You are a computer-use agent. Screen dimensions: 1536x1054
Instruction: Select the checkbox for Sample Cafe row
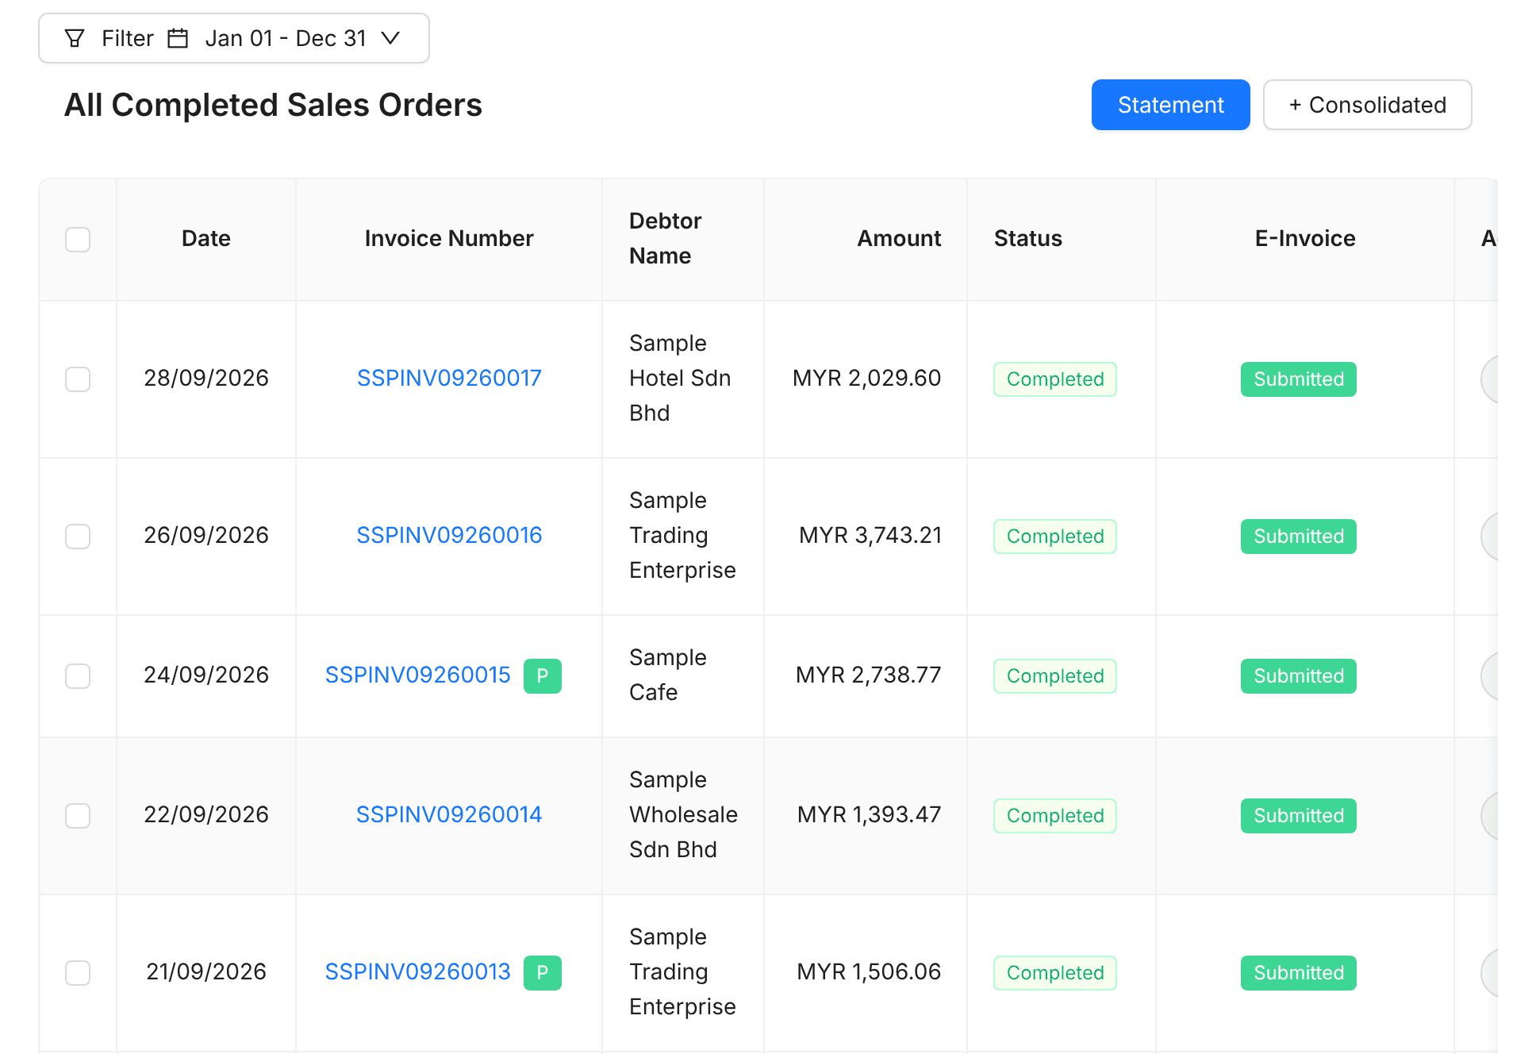pos(78,675)
